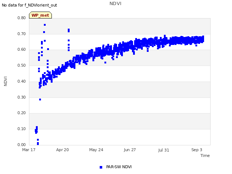232x174 pixels.
Task: Click the 0.80 y-axis tick label
Action: [21, 18]
